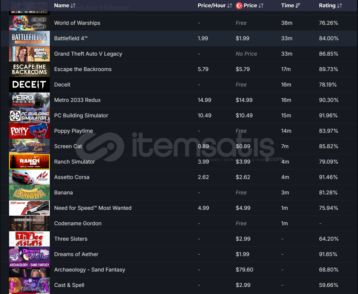Open the World of Warships title
The image size is (358, 294).
point(77,23)
